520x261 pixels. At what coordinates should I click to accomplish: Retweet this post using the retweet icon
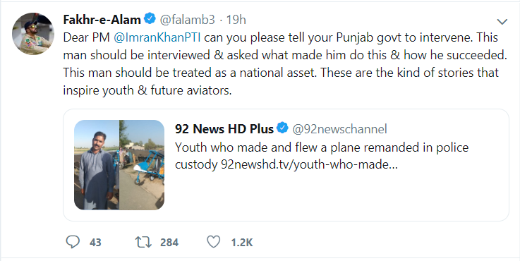click(143, 242)
